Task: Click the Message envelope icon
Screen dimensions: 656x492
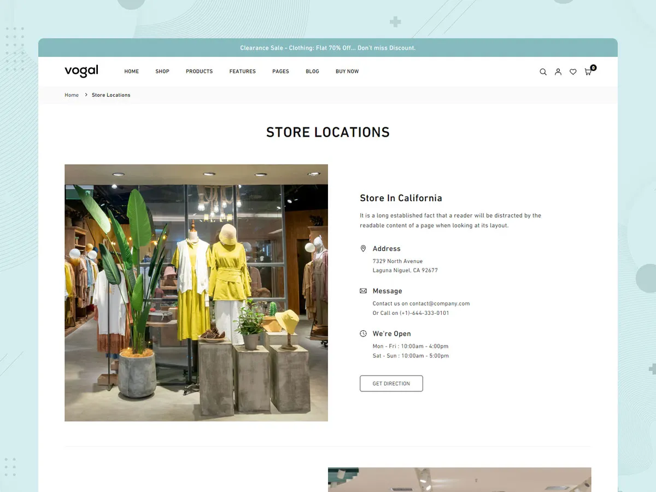Action: click(x=363, y=290)
